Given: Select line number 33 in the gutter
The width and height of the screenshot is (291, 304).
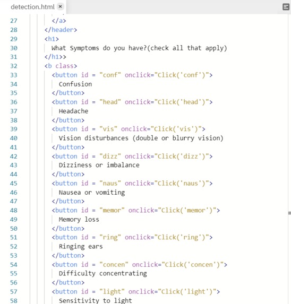Looking at the screenshot, I should tap(14, 75).
